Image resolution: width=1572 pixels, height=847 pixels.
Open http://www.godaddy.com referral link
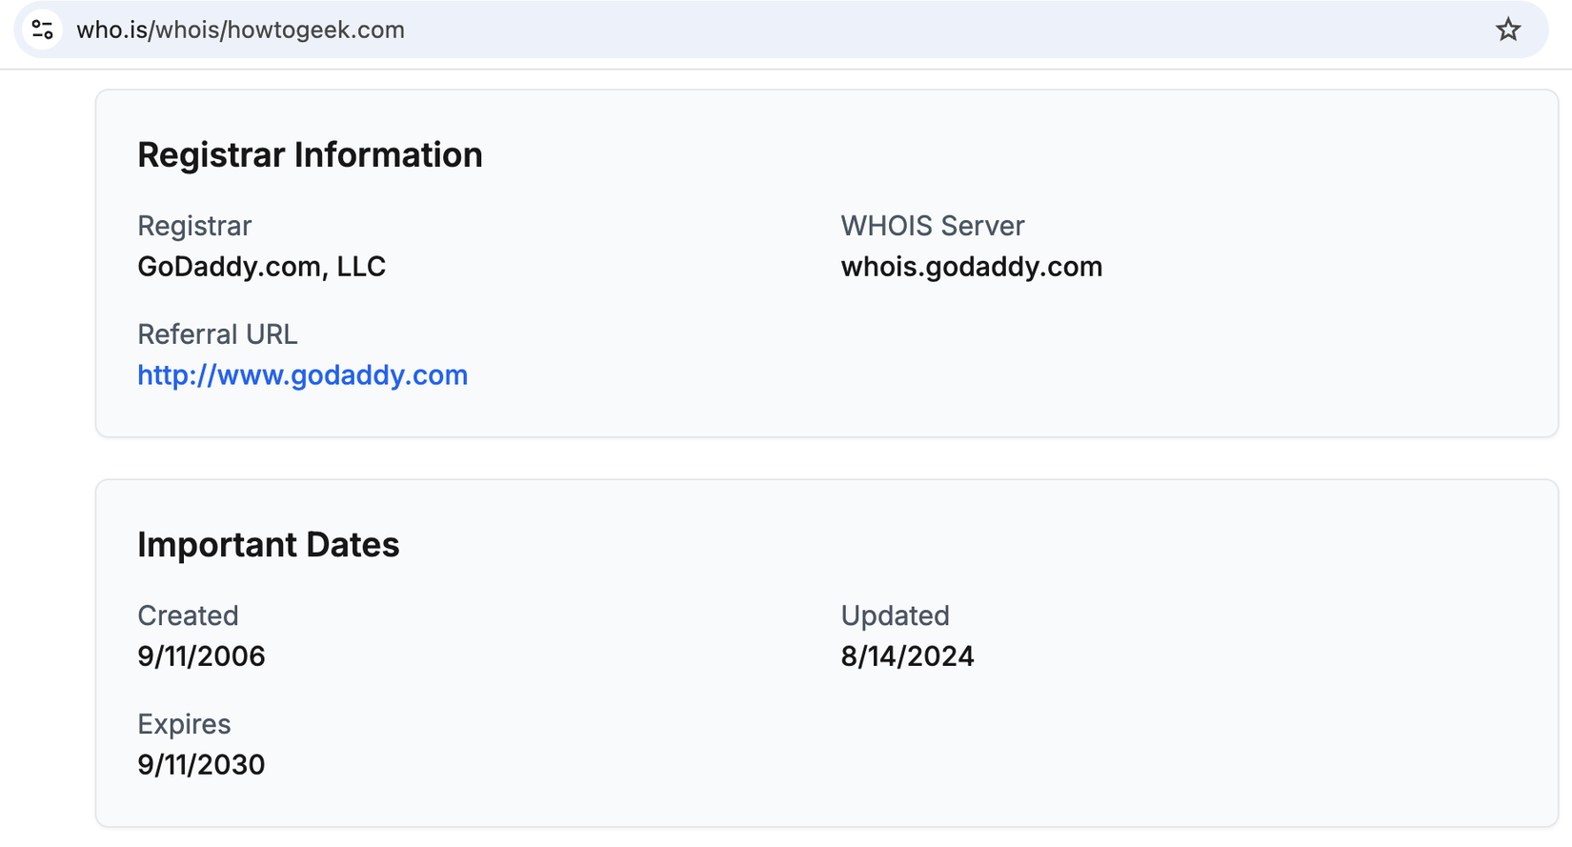[x=302, y=375]
